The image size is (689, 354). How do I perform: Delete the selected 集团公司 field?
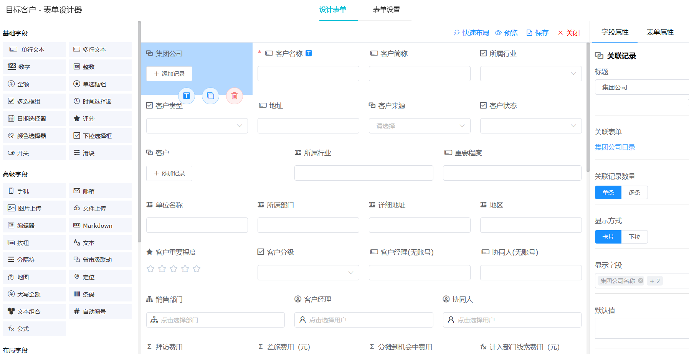point(235,96)
